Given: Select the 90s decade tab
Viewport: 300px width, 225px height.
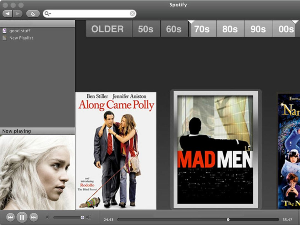Looking at the screenshot, I should pos(259,29).
